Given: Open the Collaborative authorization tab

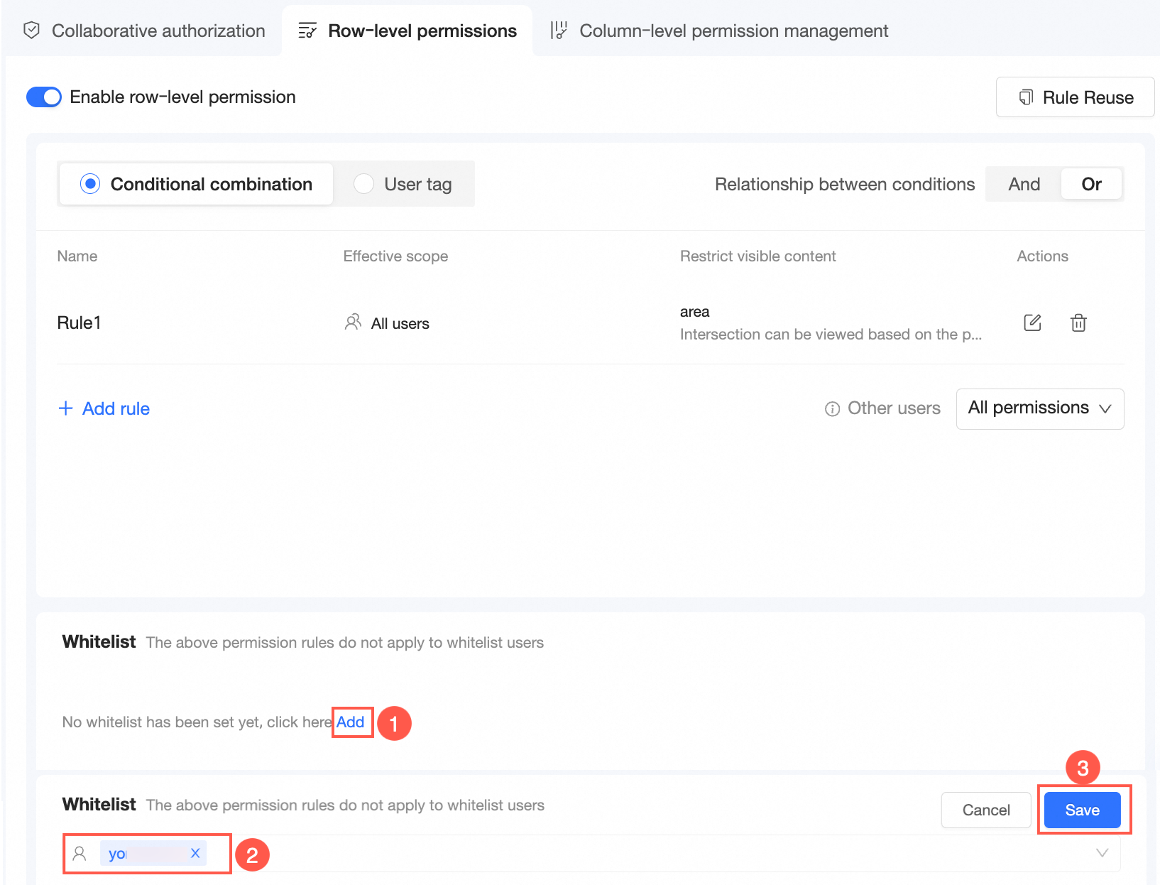Looking at the screenshot, I should (x=158, y=31).
